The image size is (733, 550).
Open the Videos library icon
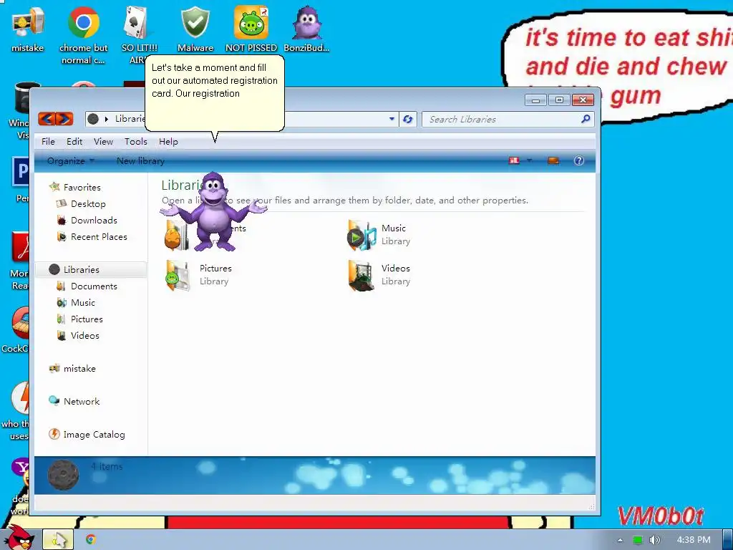(x=361, y=275)
